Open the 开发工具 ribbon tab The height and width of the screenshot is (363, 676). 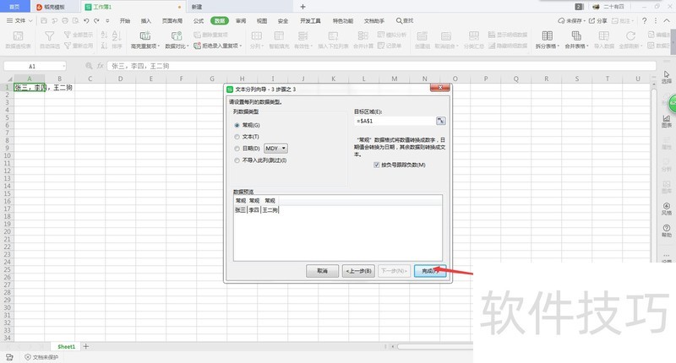click(x=310, y=20)
